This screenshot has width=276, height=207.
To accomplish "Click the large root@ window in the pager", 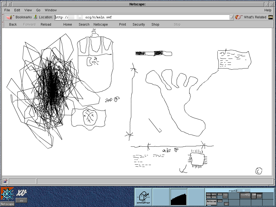I will coord(245,195).
